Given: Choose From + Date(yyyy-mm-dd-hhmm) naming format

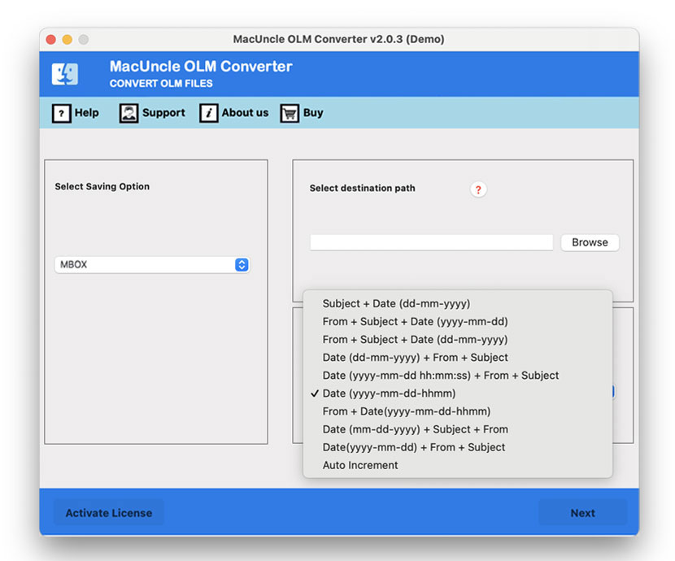Looking at the screenshot, I should pos(406,411).
